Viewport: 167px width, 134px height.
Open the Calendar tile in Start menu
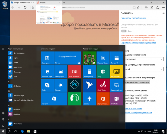click(47, 58)
